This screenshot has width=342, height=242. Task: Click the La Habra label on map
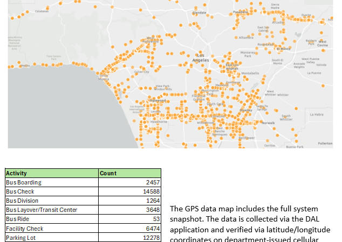click(316, 115)
